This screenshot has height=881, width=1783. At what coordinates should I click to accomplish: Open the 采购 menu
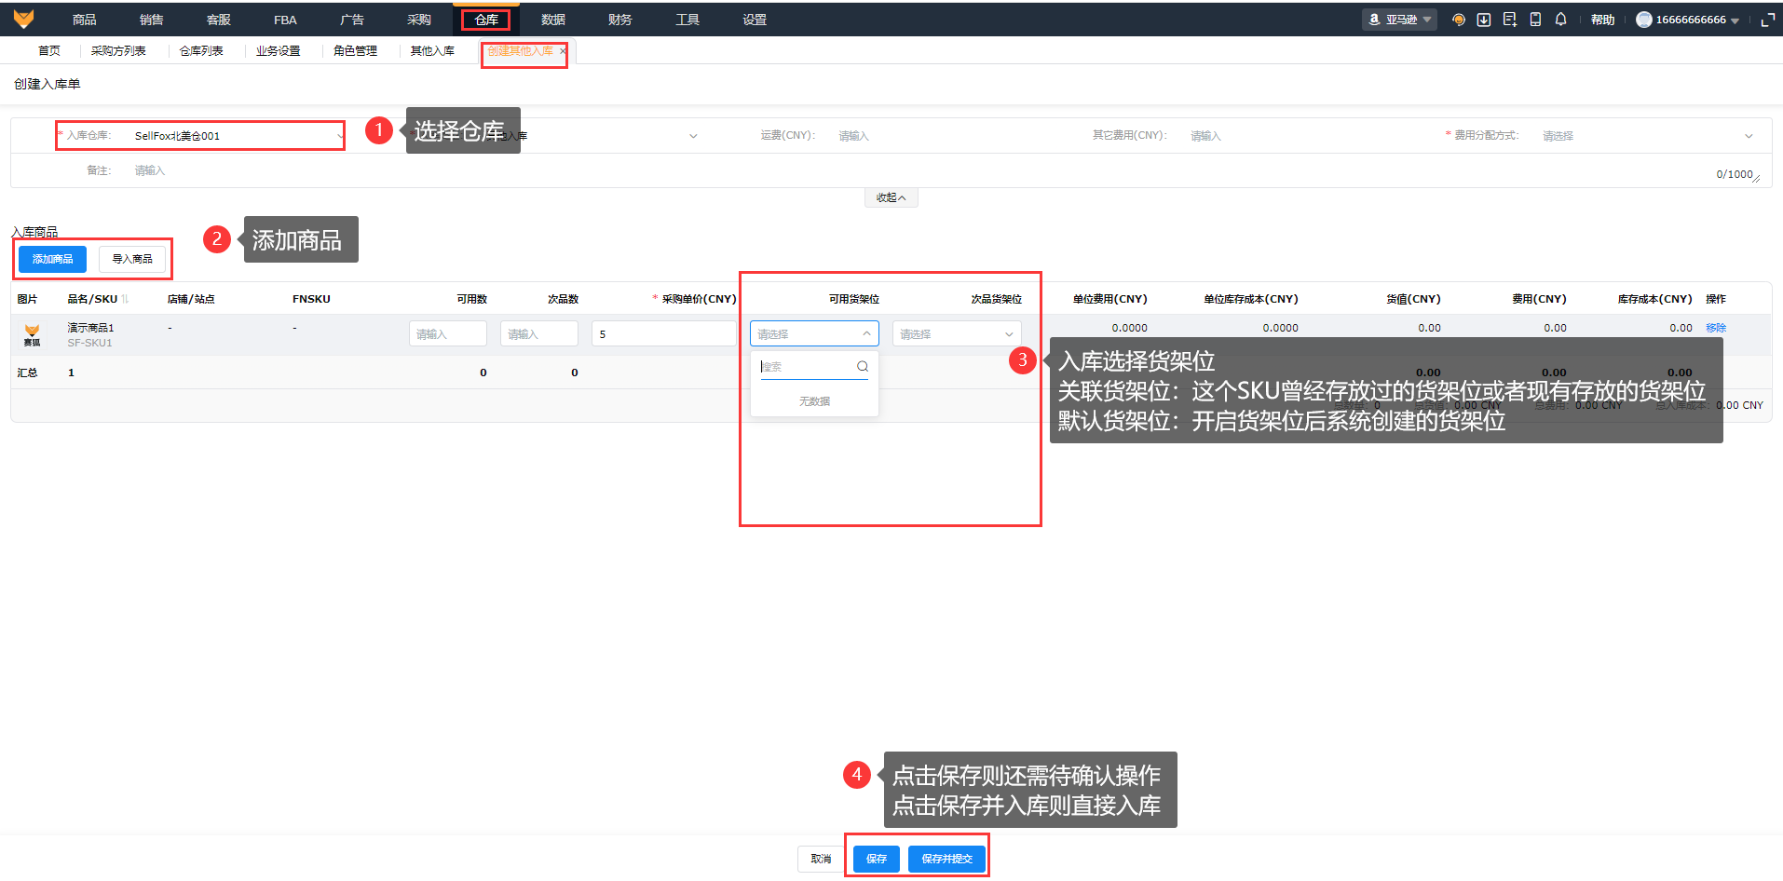click(x=419, y=20)
